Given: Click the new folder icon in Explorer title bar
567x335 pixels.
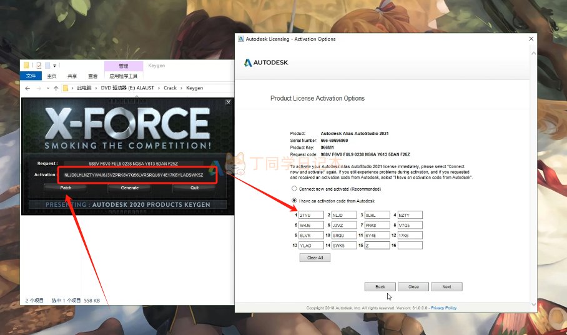Looking at the screenshot, I should tap(47, 66).
